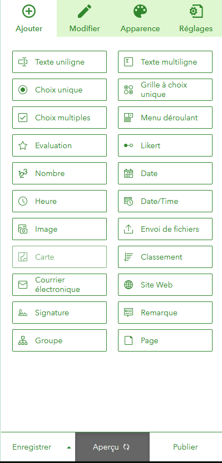Viewport: 222px width, 463px height.
Task: Open the Apparence tab
Action: coord(140,18)
